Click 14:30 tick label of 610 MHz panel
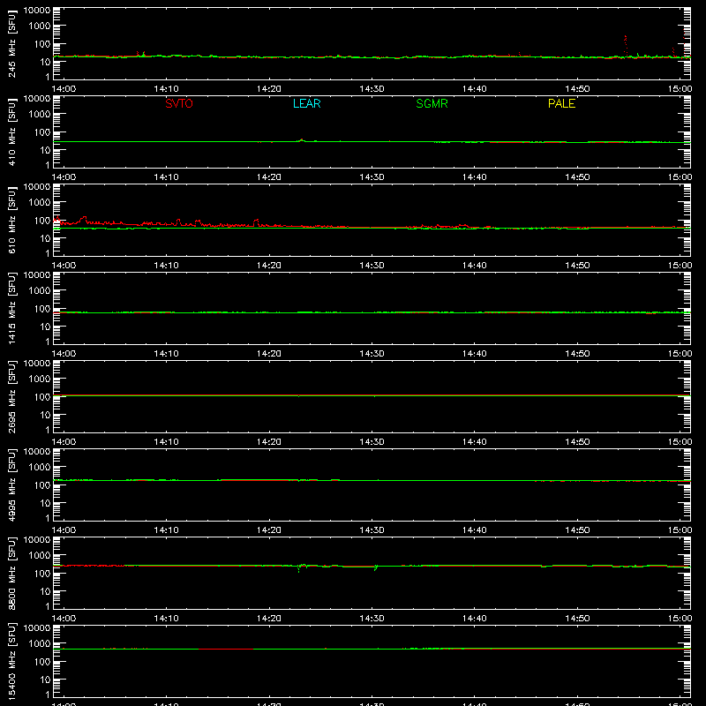 [x=372, y=266]
